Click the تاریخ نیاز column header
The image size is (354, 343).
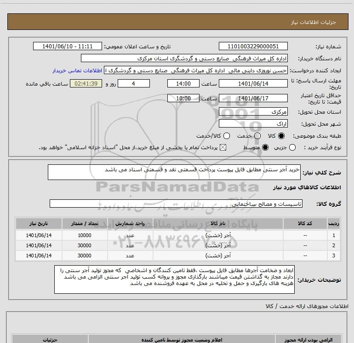39,224
